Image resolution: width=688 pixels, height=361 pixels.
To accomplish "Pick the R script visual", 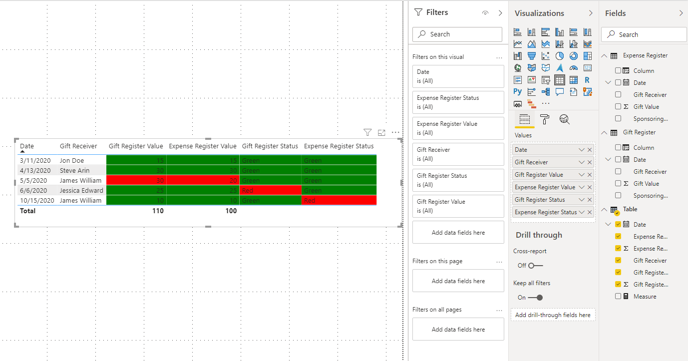I will (588, 80).
